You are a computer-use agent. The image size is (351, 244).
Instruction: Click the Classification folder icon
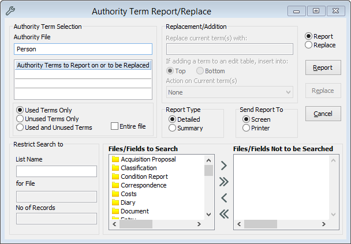115,168
